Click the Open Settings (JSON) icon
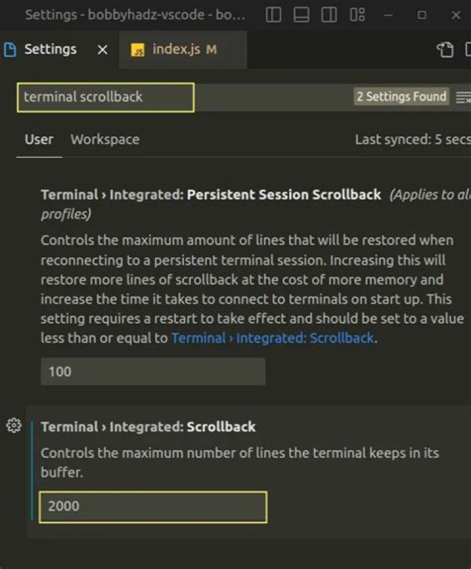Viewport: 471px width, 569px height. tap(445, 50)
